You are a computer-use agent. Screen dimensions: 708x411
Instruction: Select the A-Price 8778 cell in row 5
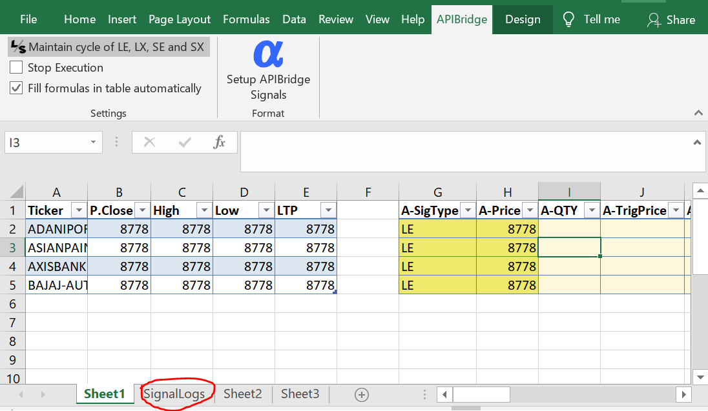tap(508, 285)
